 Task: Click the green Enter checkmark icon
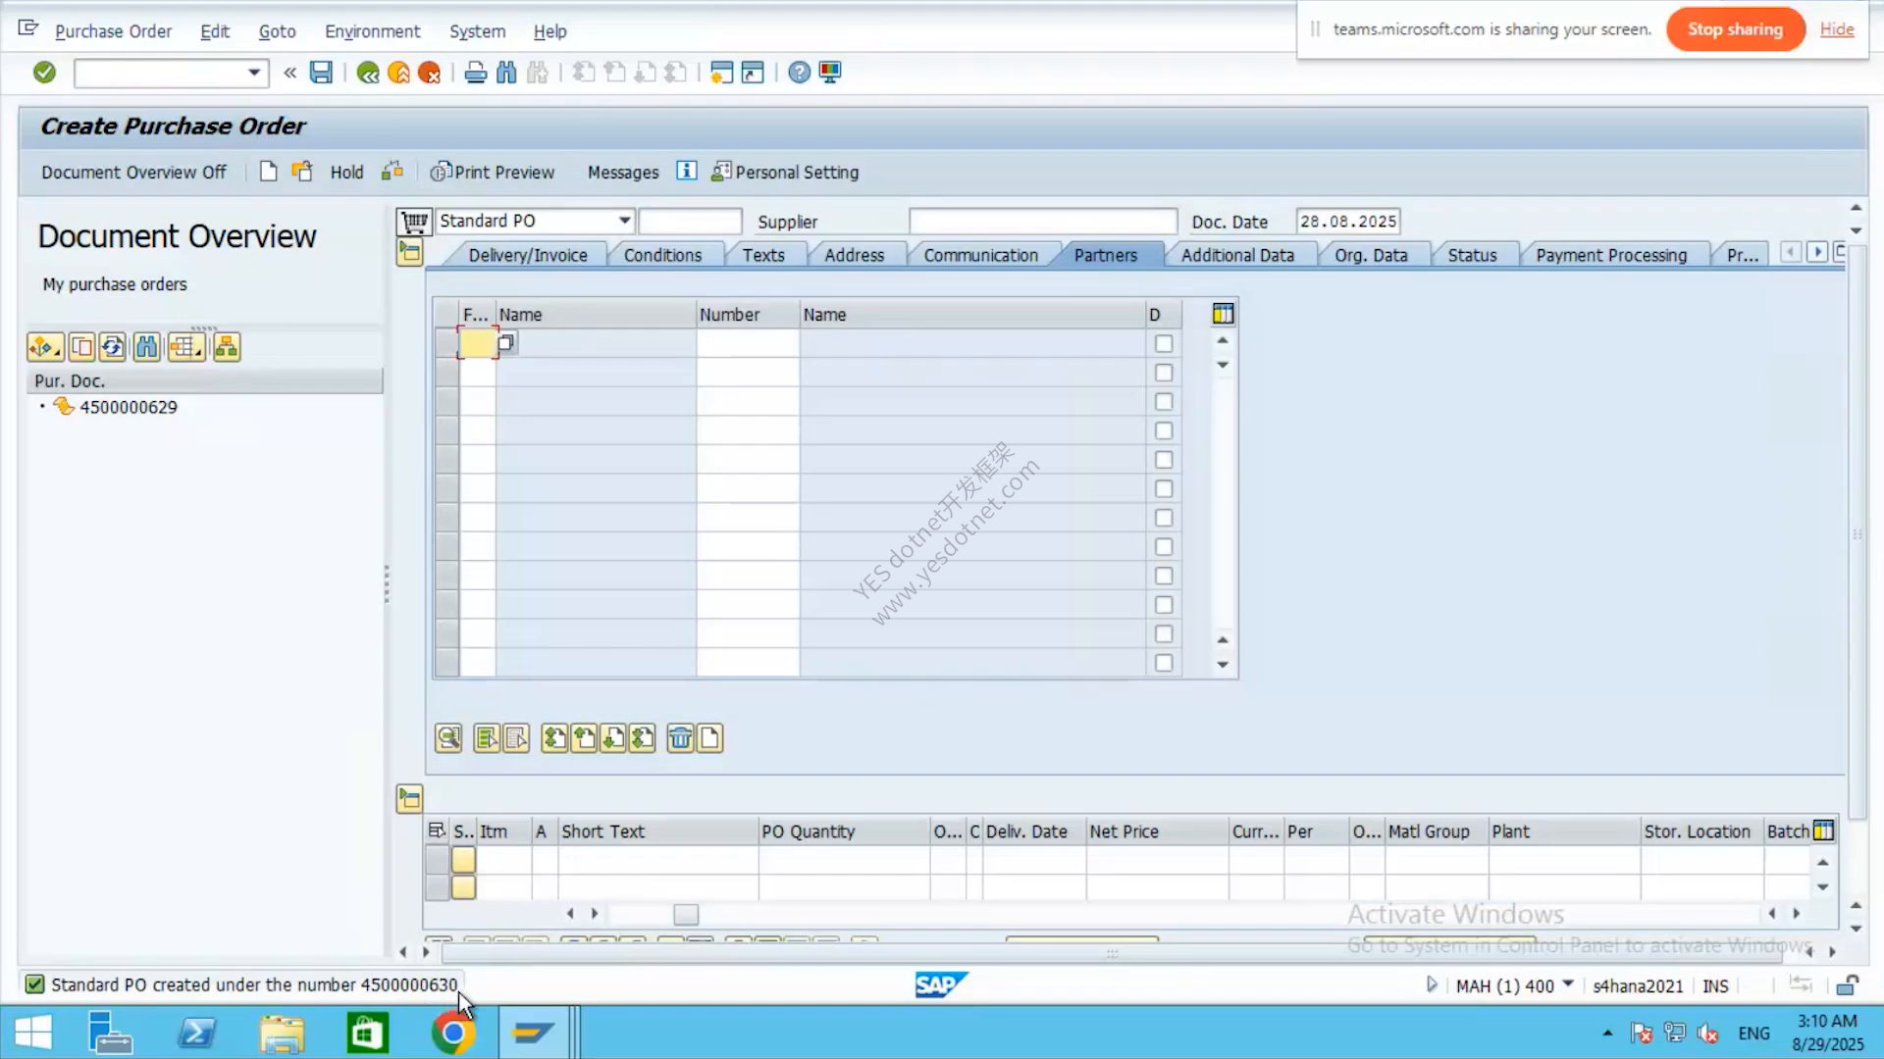pos(44,73)
